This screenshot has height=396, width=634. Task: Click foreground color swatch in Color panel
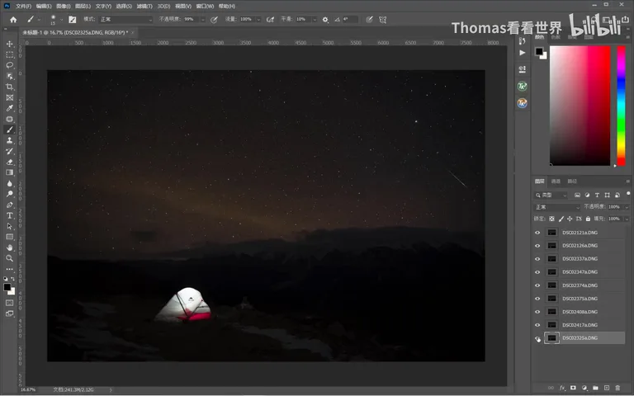[539, 51]
